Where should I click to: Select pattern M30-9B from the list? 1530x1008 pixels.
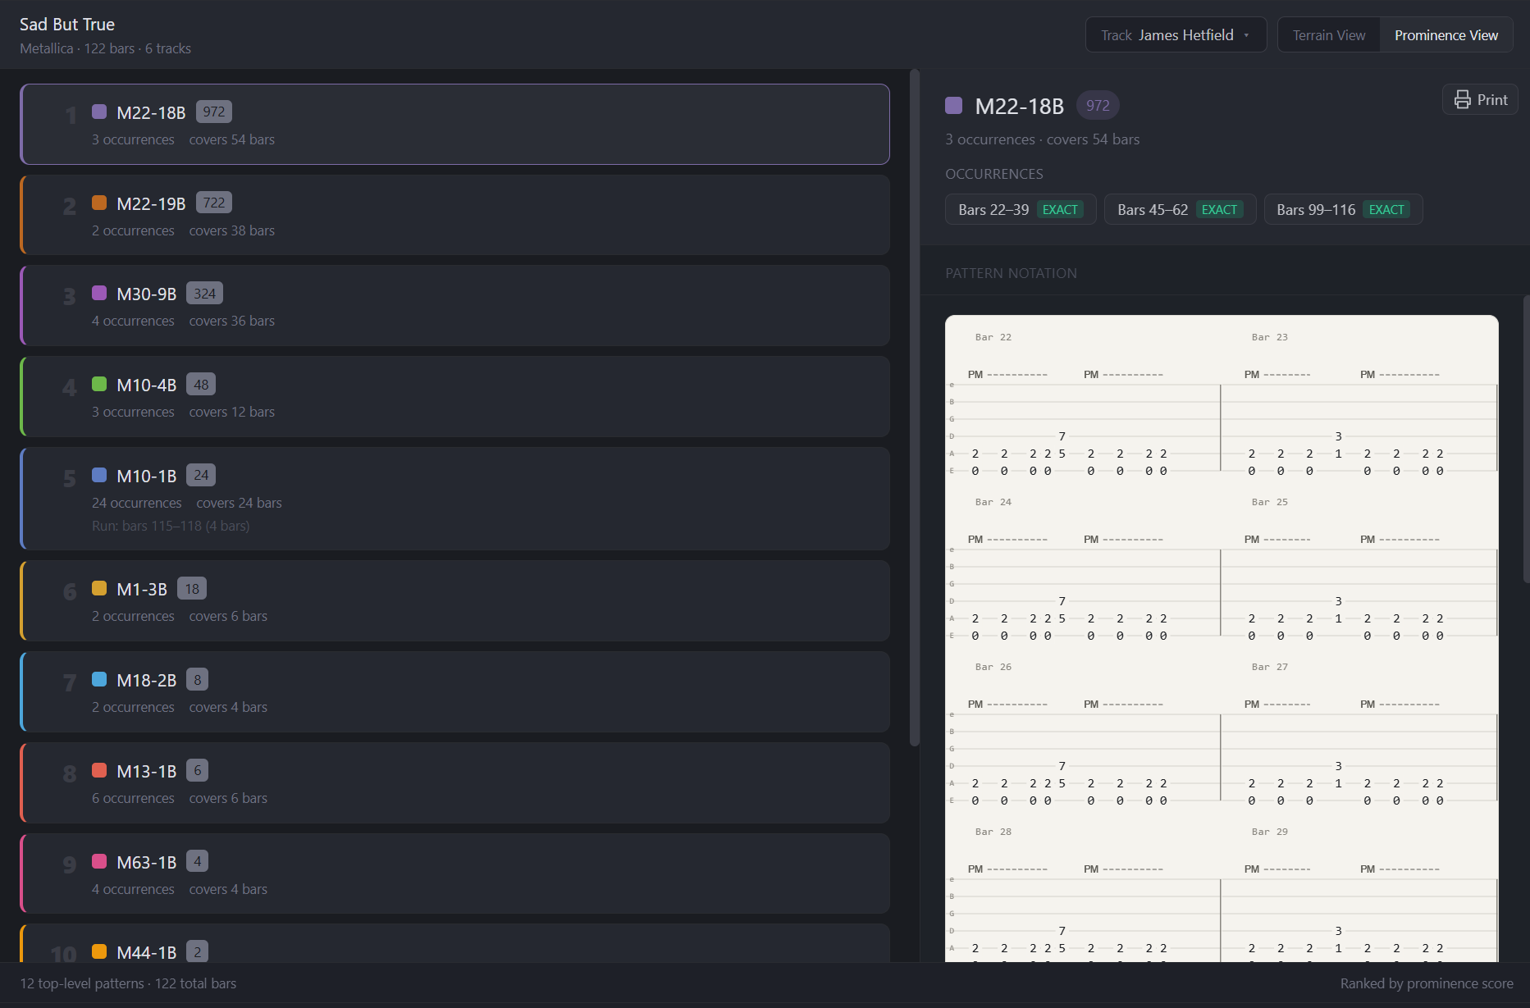tap(455, 305)
